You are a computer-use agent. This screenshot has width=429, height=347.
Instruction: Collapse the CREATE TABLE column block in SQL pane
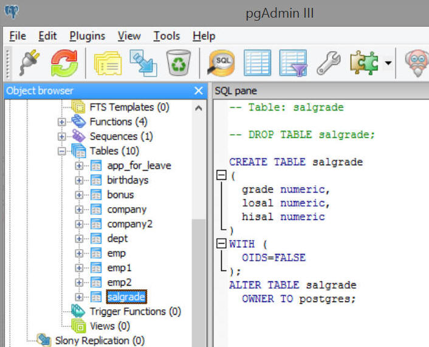tap(221, 176)
